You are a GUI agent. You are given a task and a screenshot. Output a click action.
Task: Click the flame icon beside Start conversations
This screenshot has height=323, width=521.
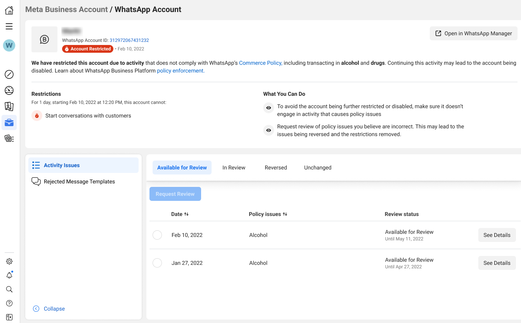(x=37, y=116)
